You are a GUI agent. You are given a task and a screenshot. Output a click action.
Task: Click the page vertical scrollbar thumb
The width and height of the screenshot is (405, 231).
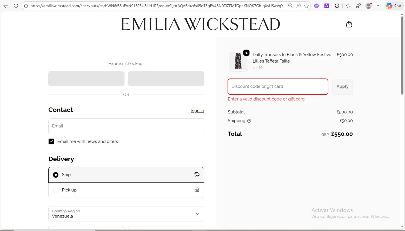[x=402, y=55]
